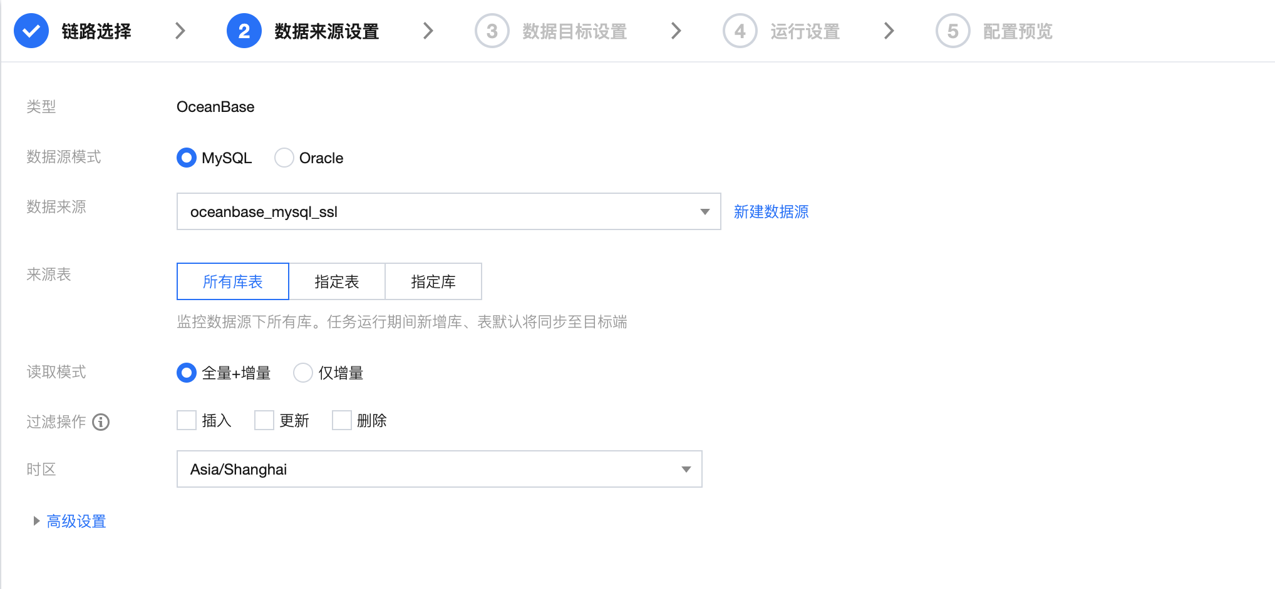Expand the 高级设置 section
This screenshot has height=589, width=1275.
(76, 521)
